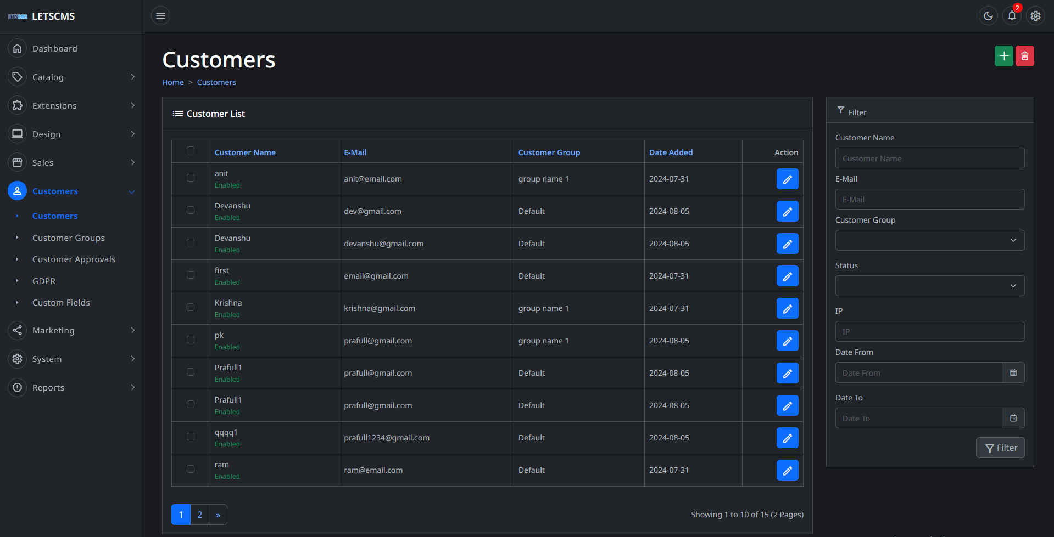Select the checkbox for customer first
Viewport: 1054px width, 537px height.
click(191, 275)
